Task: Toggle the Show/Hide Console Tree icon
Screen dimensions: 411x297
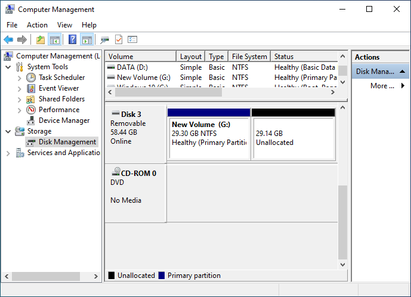Action: pyautogui.click(x=54, y=39)
